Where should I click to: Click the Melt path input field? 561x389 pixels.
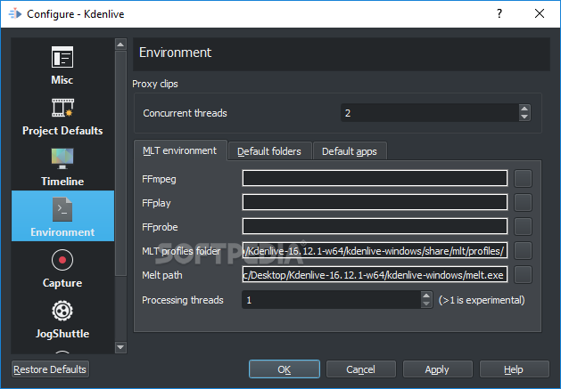click(375, 274)
